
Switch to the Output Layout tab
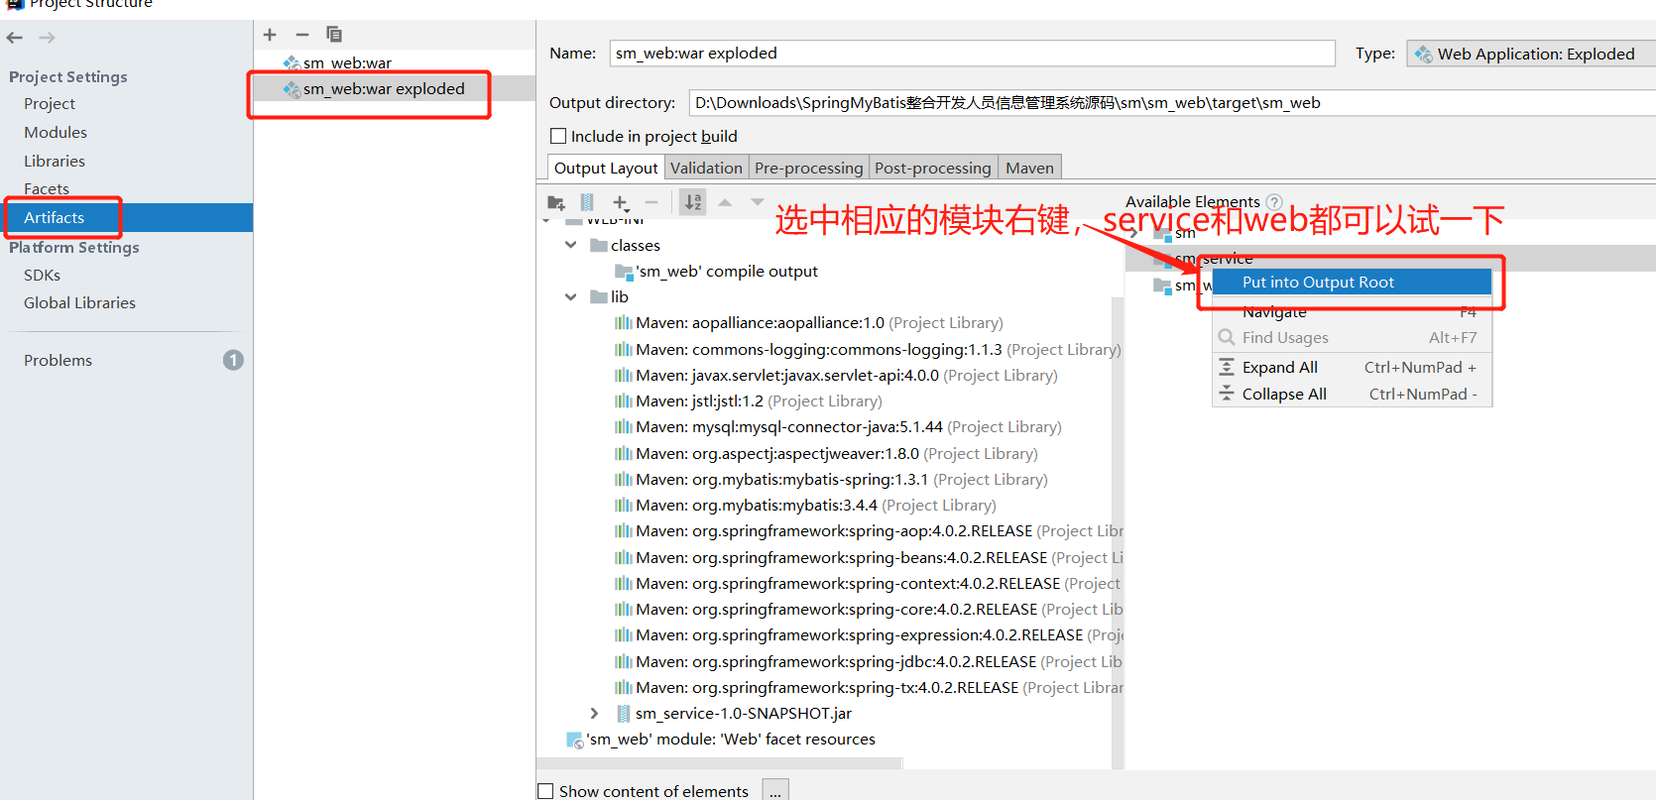[606, 168]
